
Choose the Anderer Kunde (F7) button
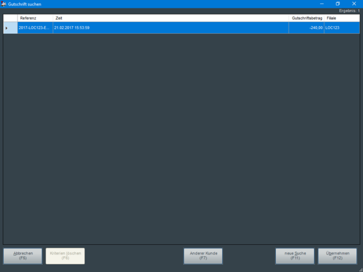[x=203, y=256]
